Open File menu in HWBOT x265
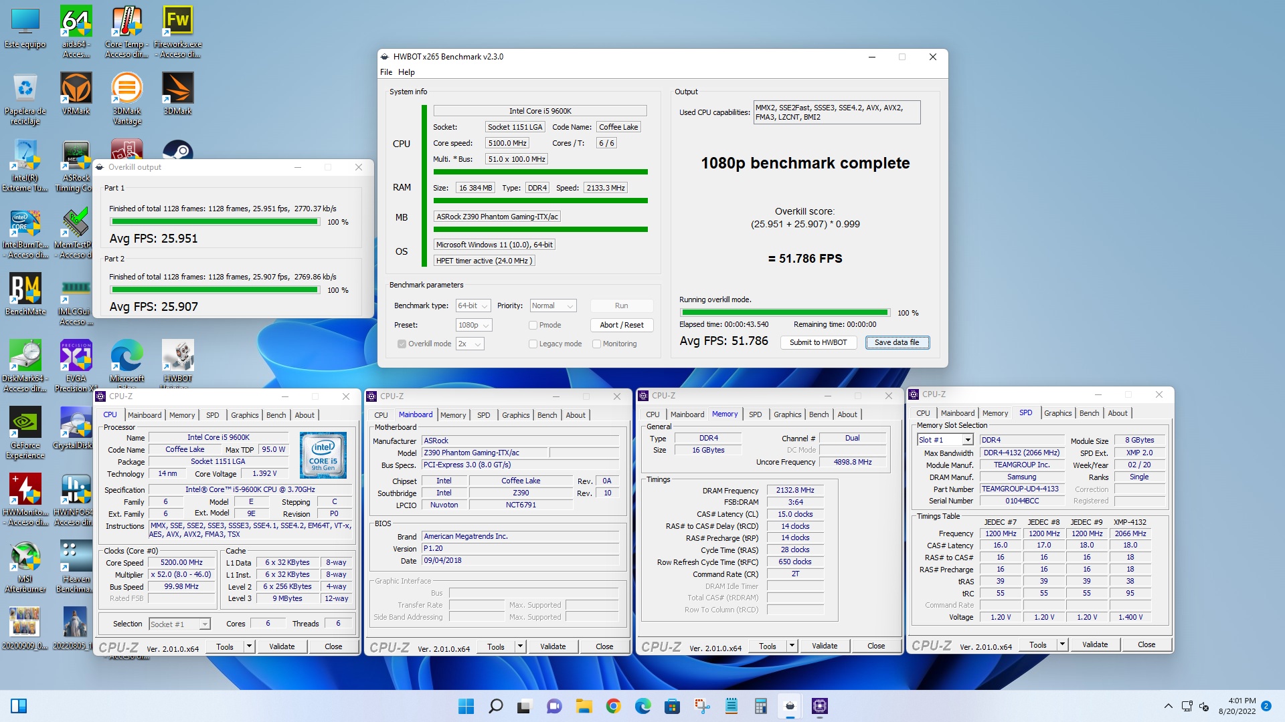The height and width of the screenshot is (722, 1285). point(386,72)
